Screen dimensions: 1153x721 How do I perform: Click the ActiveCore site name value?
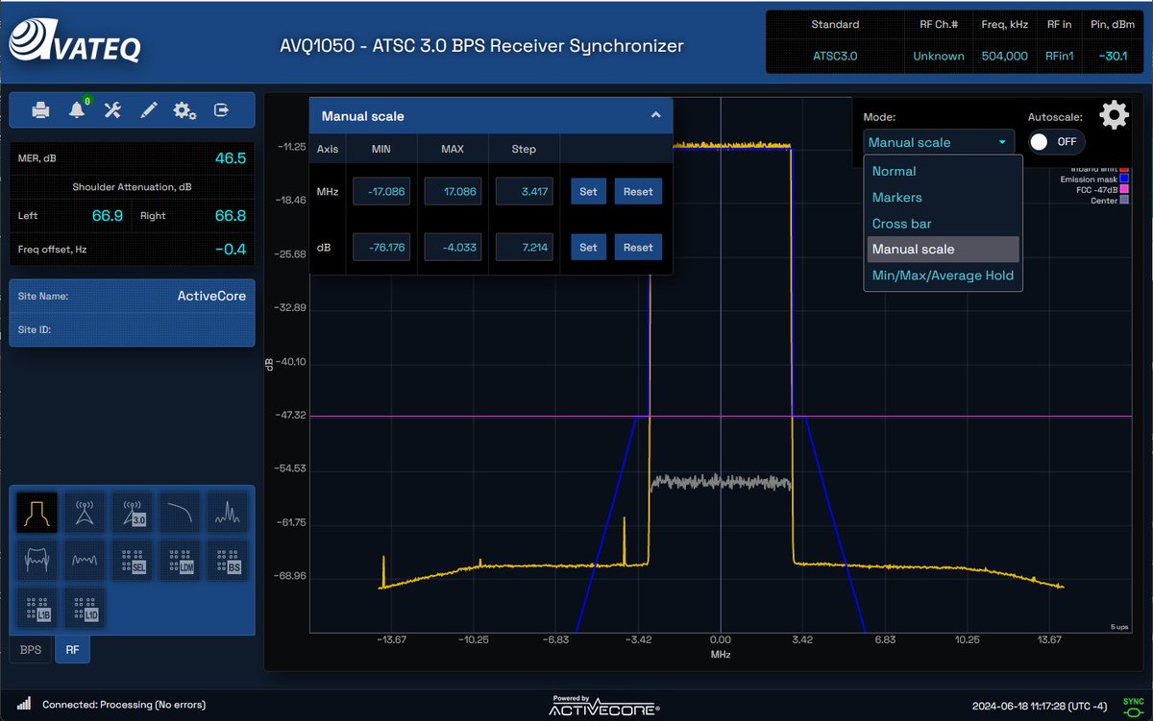[211, 296]
